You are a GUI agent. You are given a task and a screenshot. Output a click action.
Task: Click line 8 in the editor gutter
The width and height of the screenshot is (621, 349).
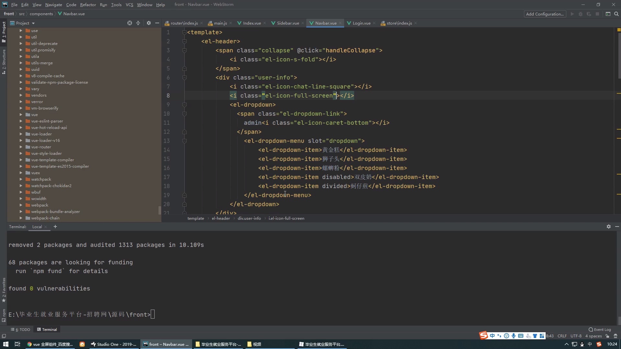[x=168, y=96]
